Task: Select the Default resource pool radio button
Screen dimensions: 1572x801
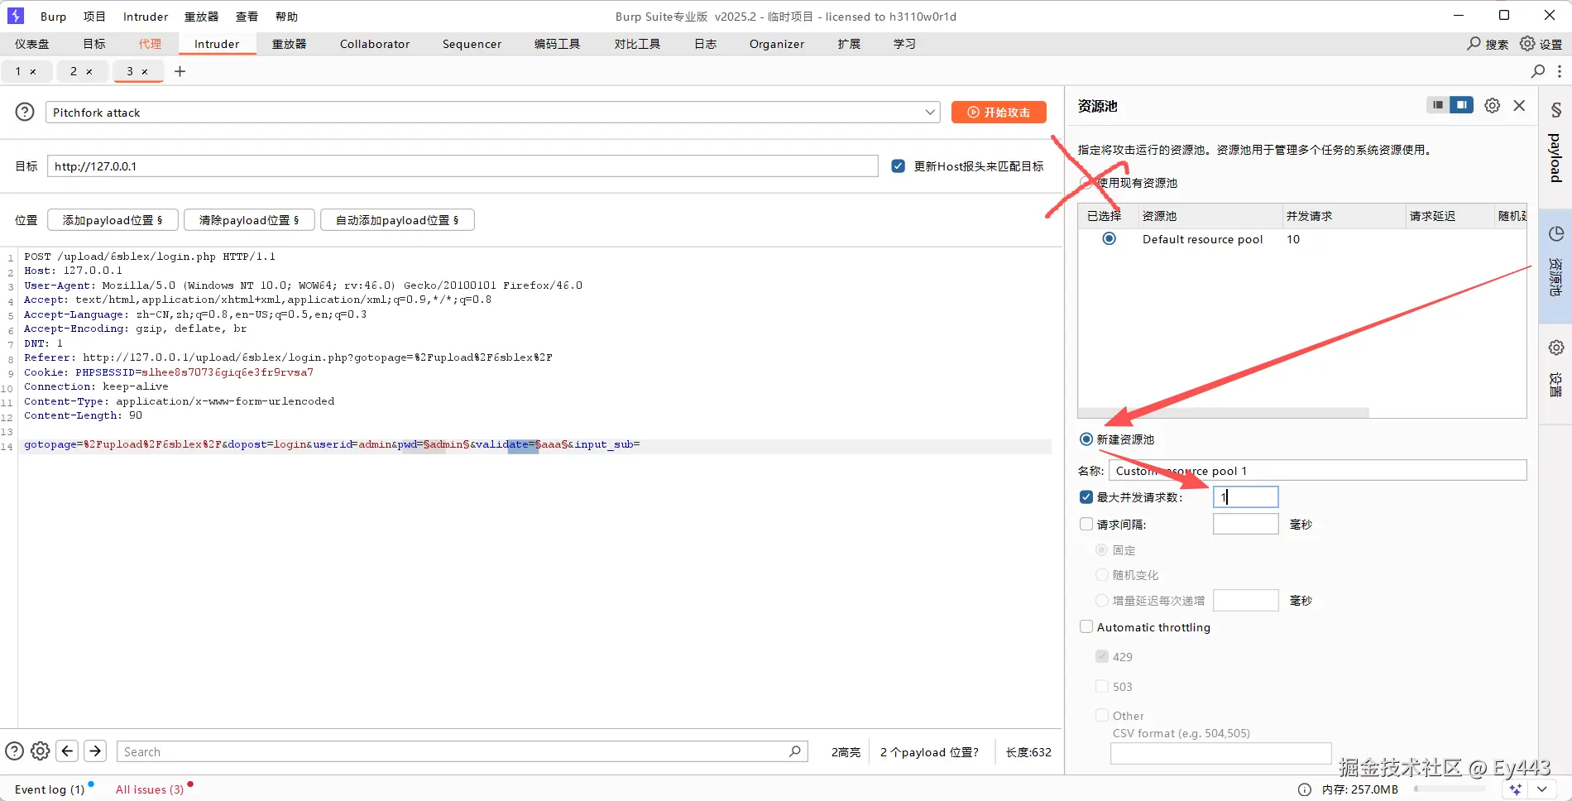Action: click(x=1110, y=239)
